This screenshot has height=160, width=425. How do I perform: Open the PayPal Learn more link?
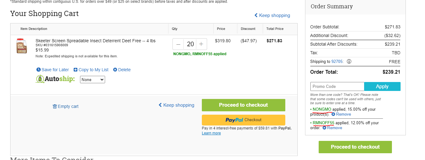tap(211, 133)
